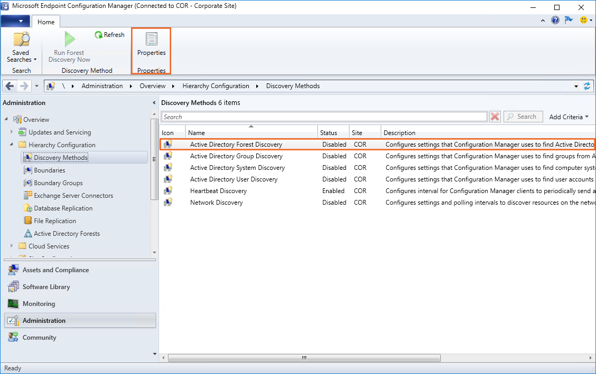
Task: Switch to Assets and Compliance workspace
Action: pos(55,270)
